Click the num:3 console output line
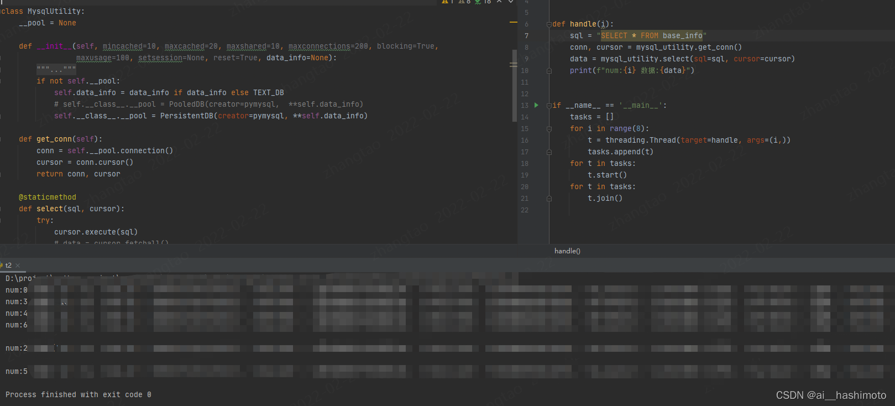Screen dimensions: 895x406 coord(17,302)
